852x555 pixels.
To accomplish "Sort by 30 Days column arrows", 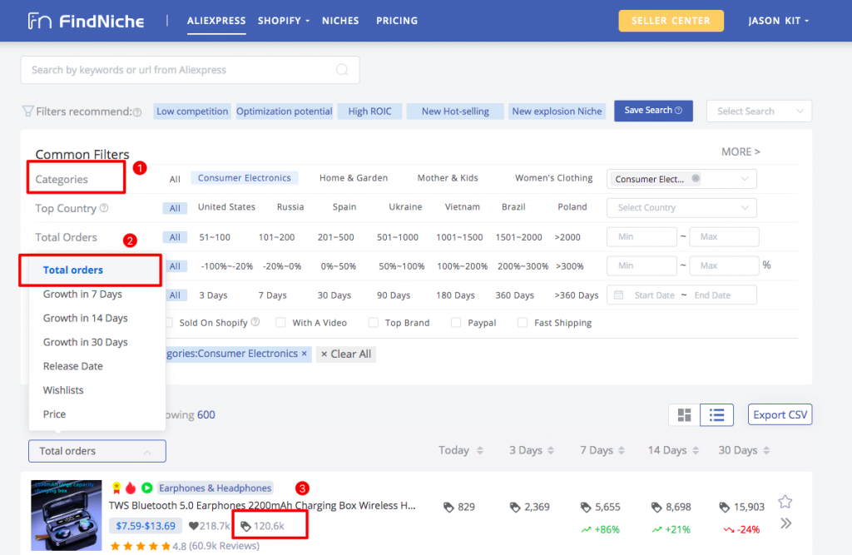I will tap(766, 450).
